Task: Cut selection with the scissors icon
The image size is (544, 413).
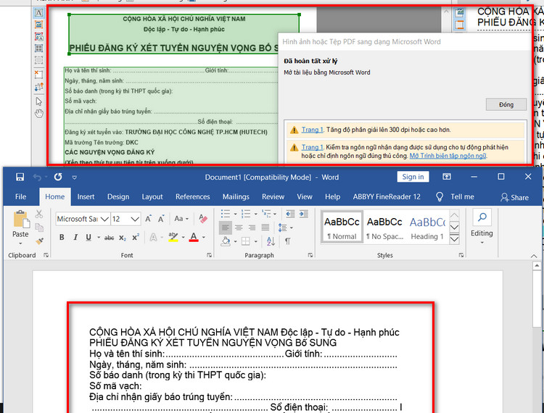Action: click(39, 214)
